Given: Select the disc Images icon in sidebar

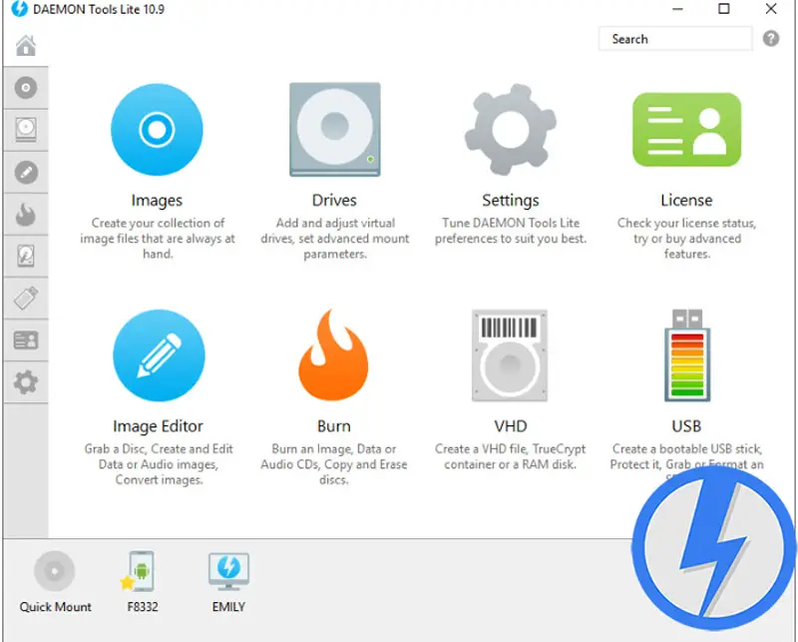Looking at the screenshot, I should click(x=26, y=88).
